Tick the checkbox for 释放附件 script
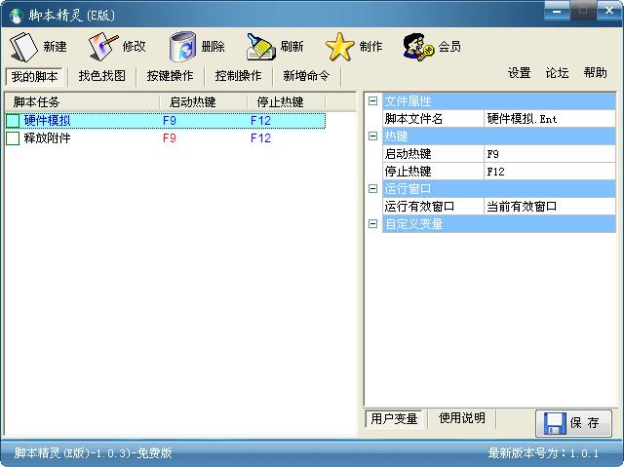The height and width of the screenshot is (467, 624). (x=13, y=138)
